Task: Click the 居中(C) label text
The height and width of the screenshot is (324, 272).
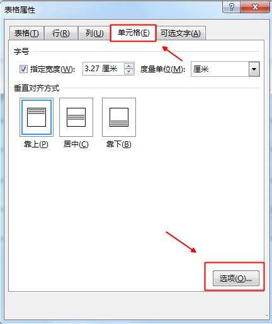Action: 76,144
